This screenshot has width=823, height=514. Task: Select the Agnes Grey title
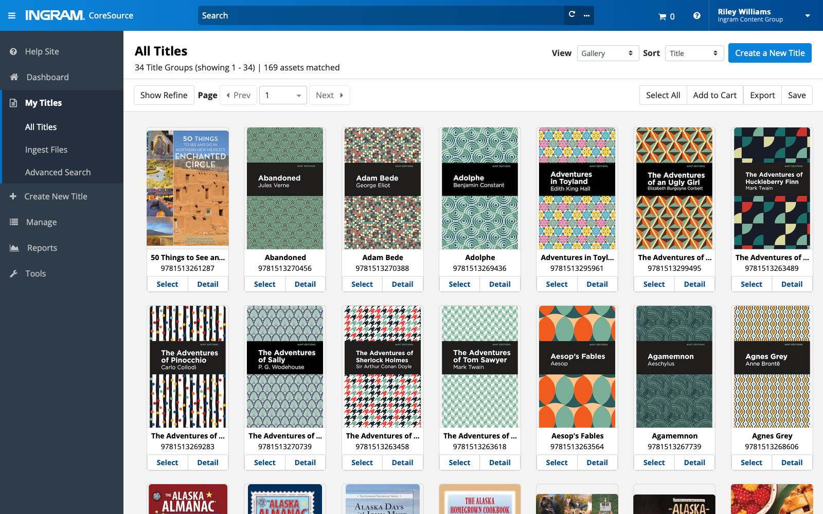[751, 463]
